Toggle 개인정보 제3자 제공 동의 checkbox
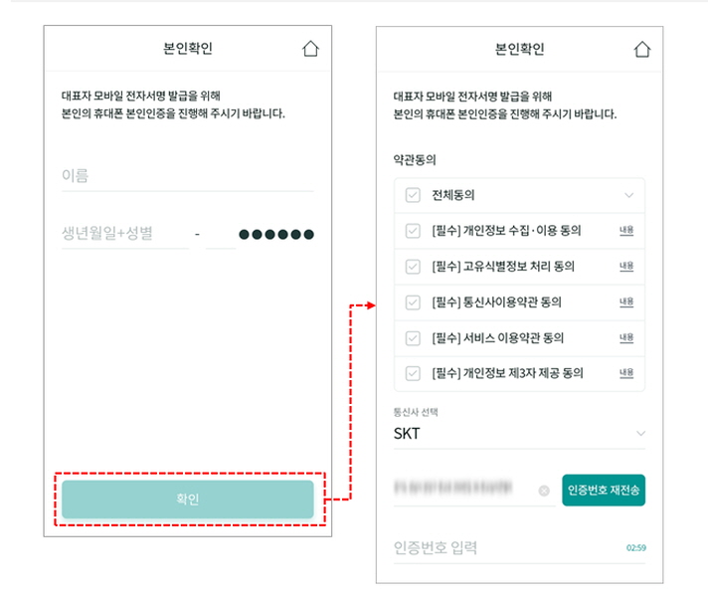 (413, 374)
